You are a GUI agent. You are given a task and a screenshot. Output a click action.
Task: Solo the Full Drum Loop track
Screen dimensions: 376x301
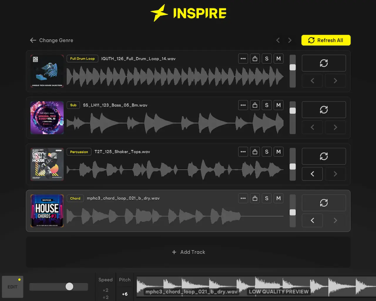coord(267,59)
